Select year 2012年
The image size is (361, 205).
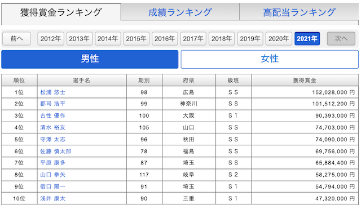[51, 39]
